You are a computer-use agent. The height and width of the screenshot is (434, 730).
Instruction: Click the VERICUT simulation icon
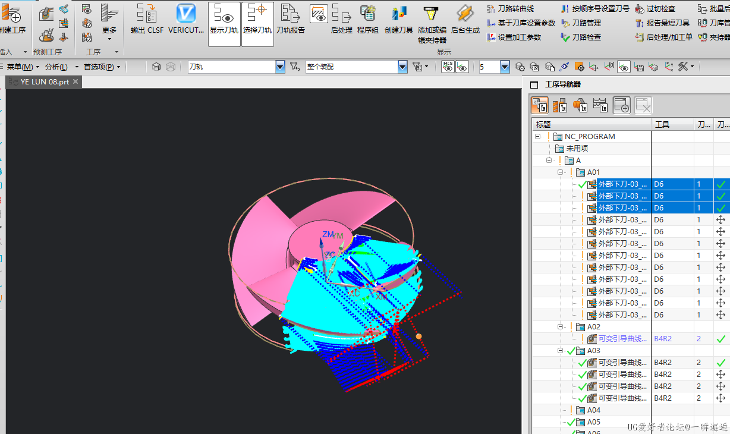click(186, 14)
